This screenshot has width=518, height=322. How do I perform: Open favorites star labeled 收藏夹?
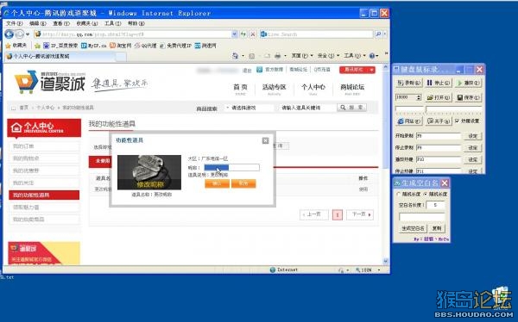point(16,46)
